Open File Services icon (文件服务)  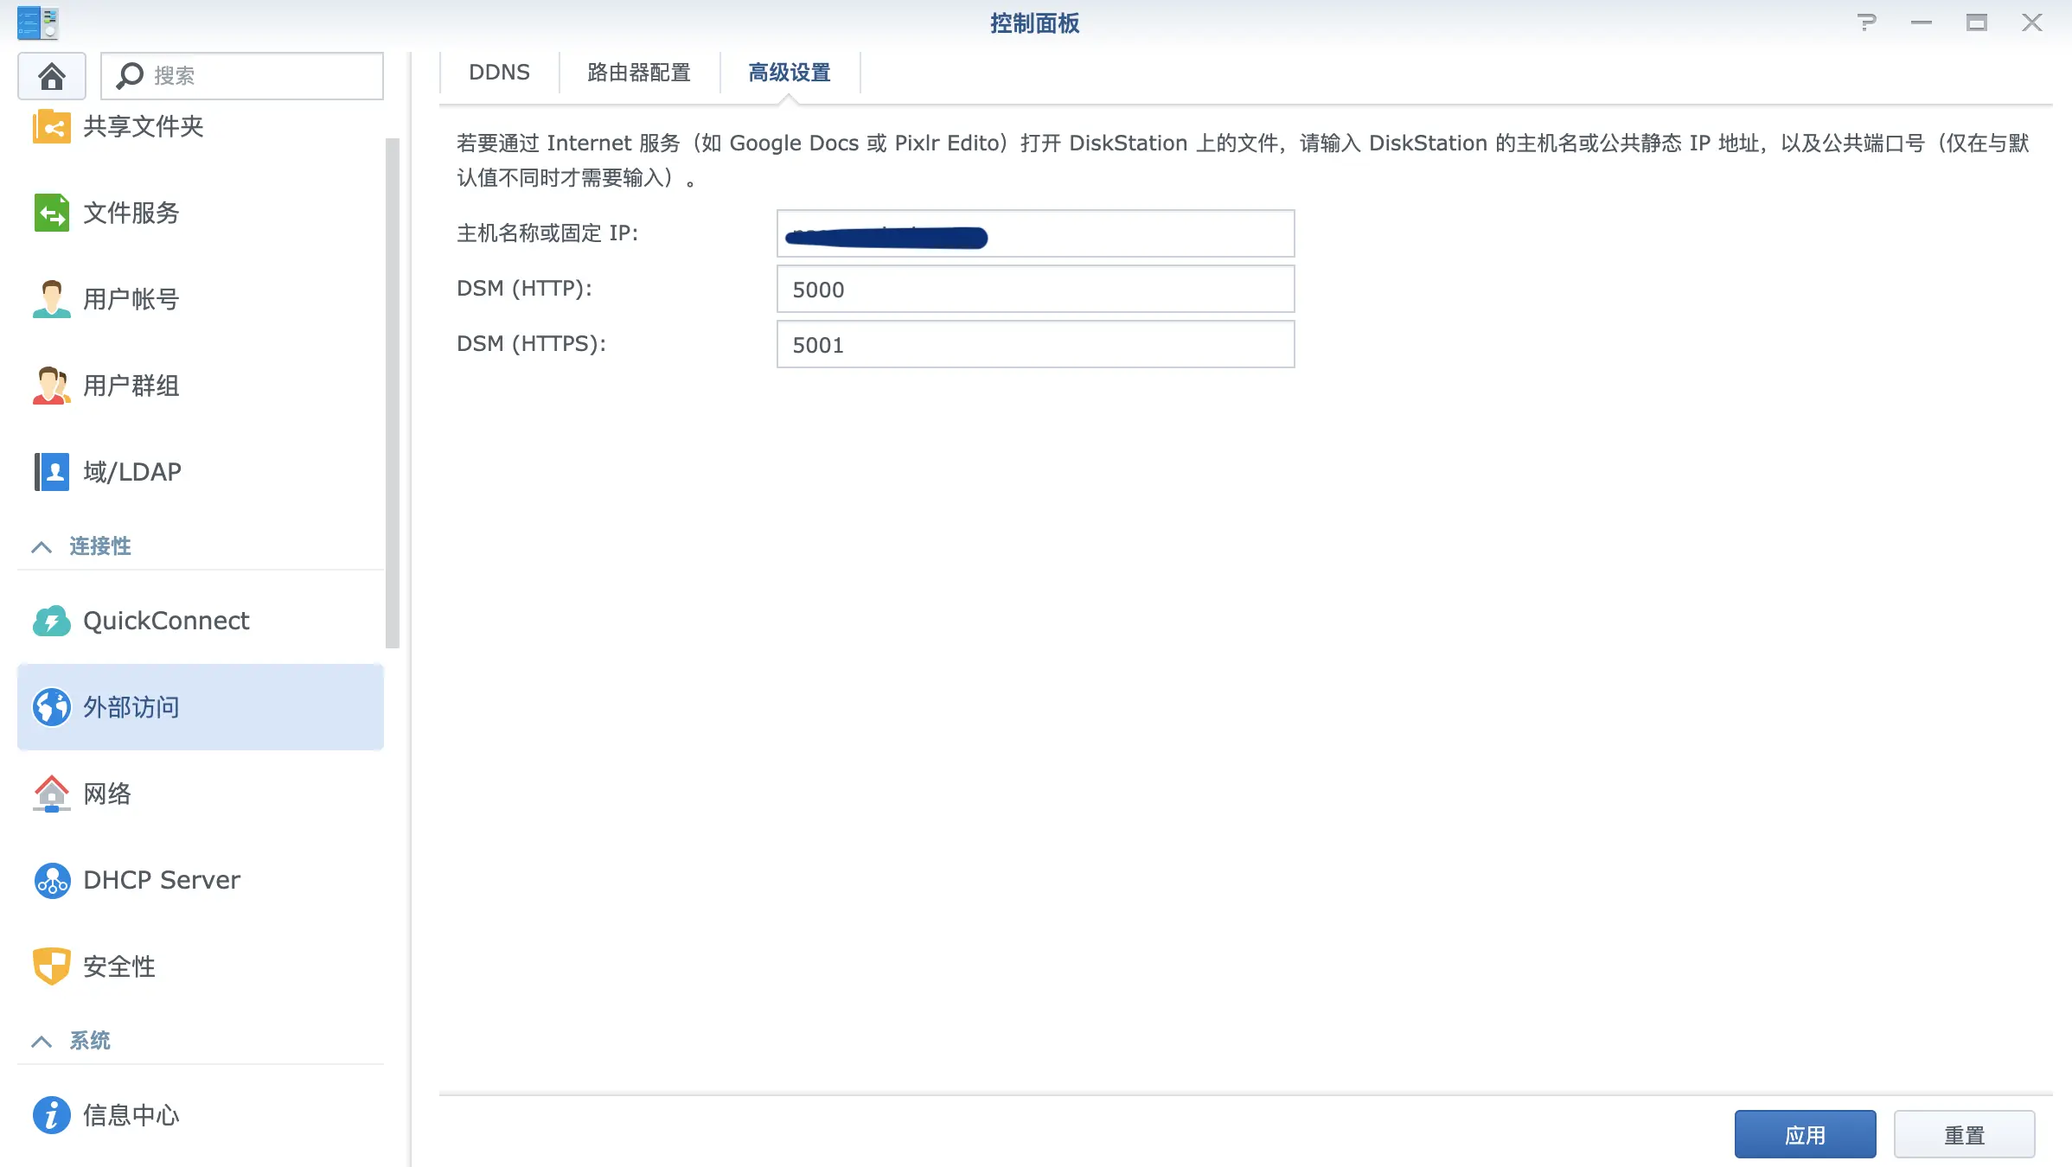52,213
